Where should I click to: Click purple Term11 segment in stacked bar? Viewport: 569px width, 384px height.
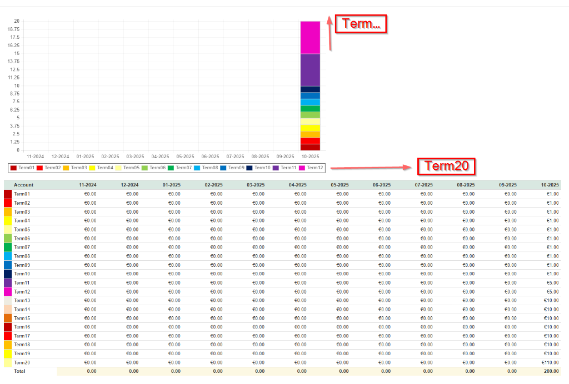point(310,70)
